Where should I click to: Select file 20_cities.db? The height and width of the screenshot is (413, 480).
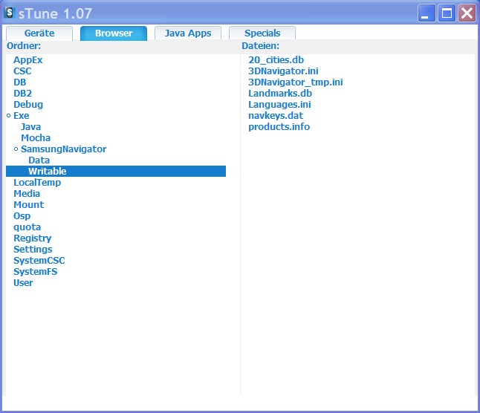click(x=276, y=60)
